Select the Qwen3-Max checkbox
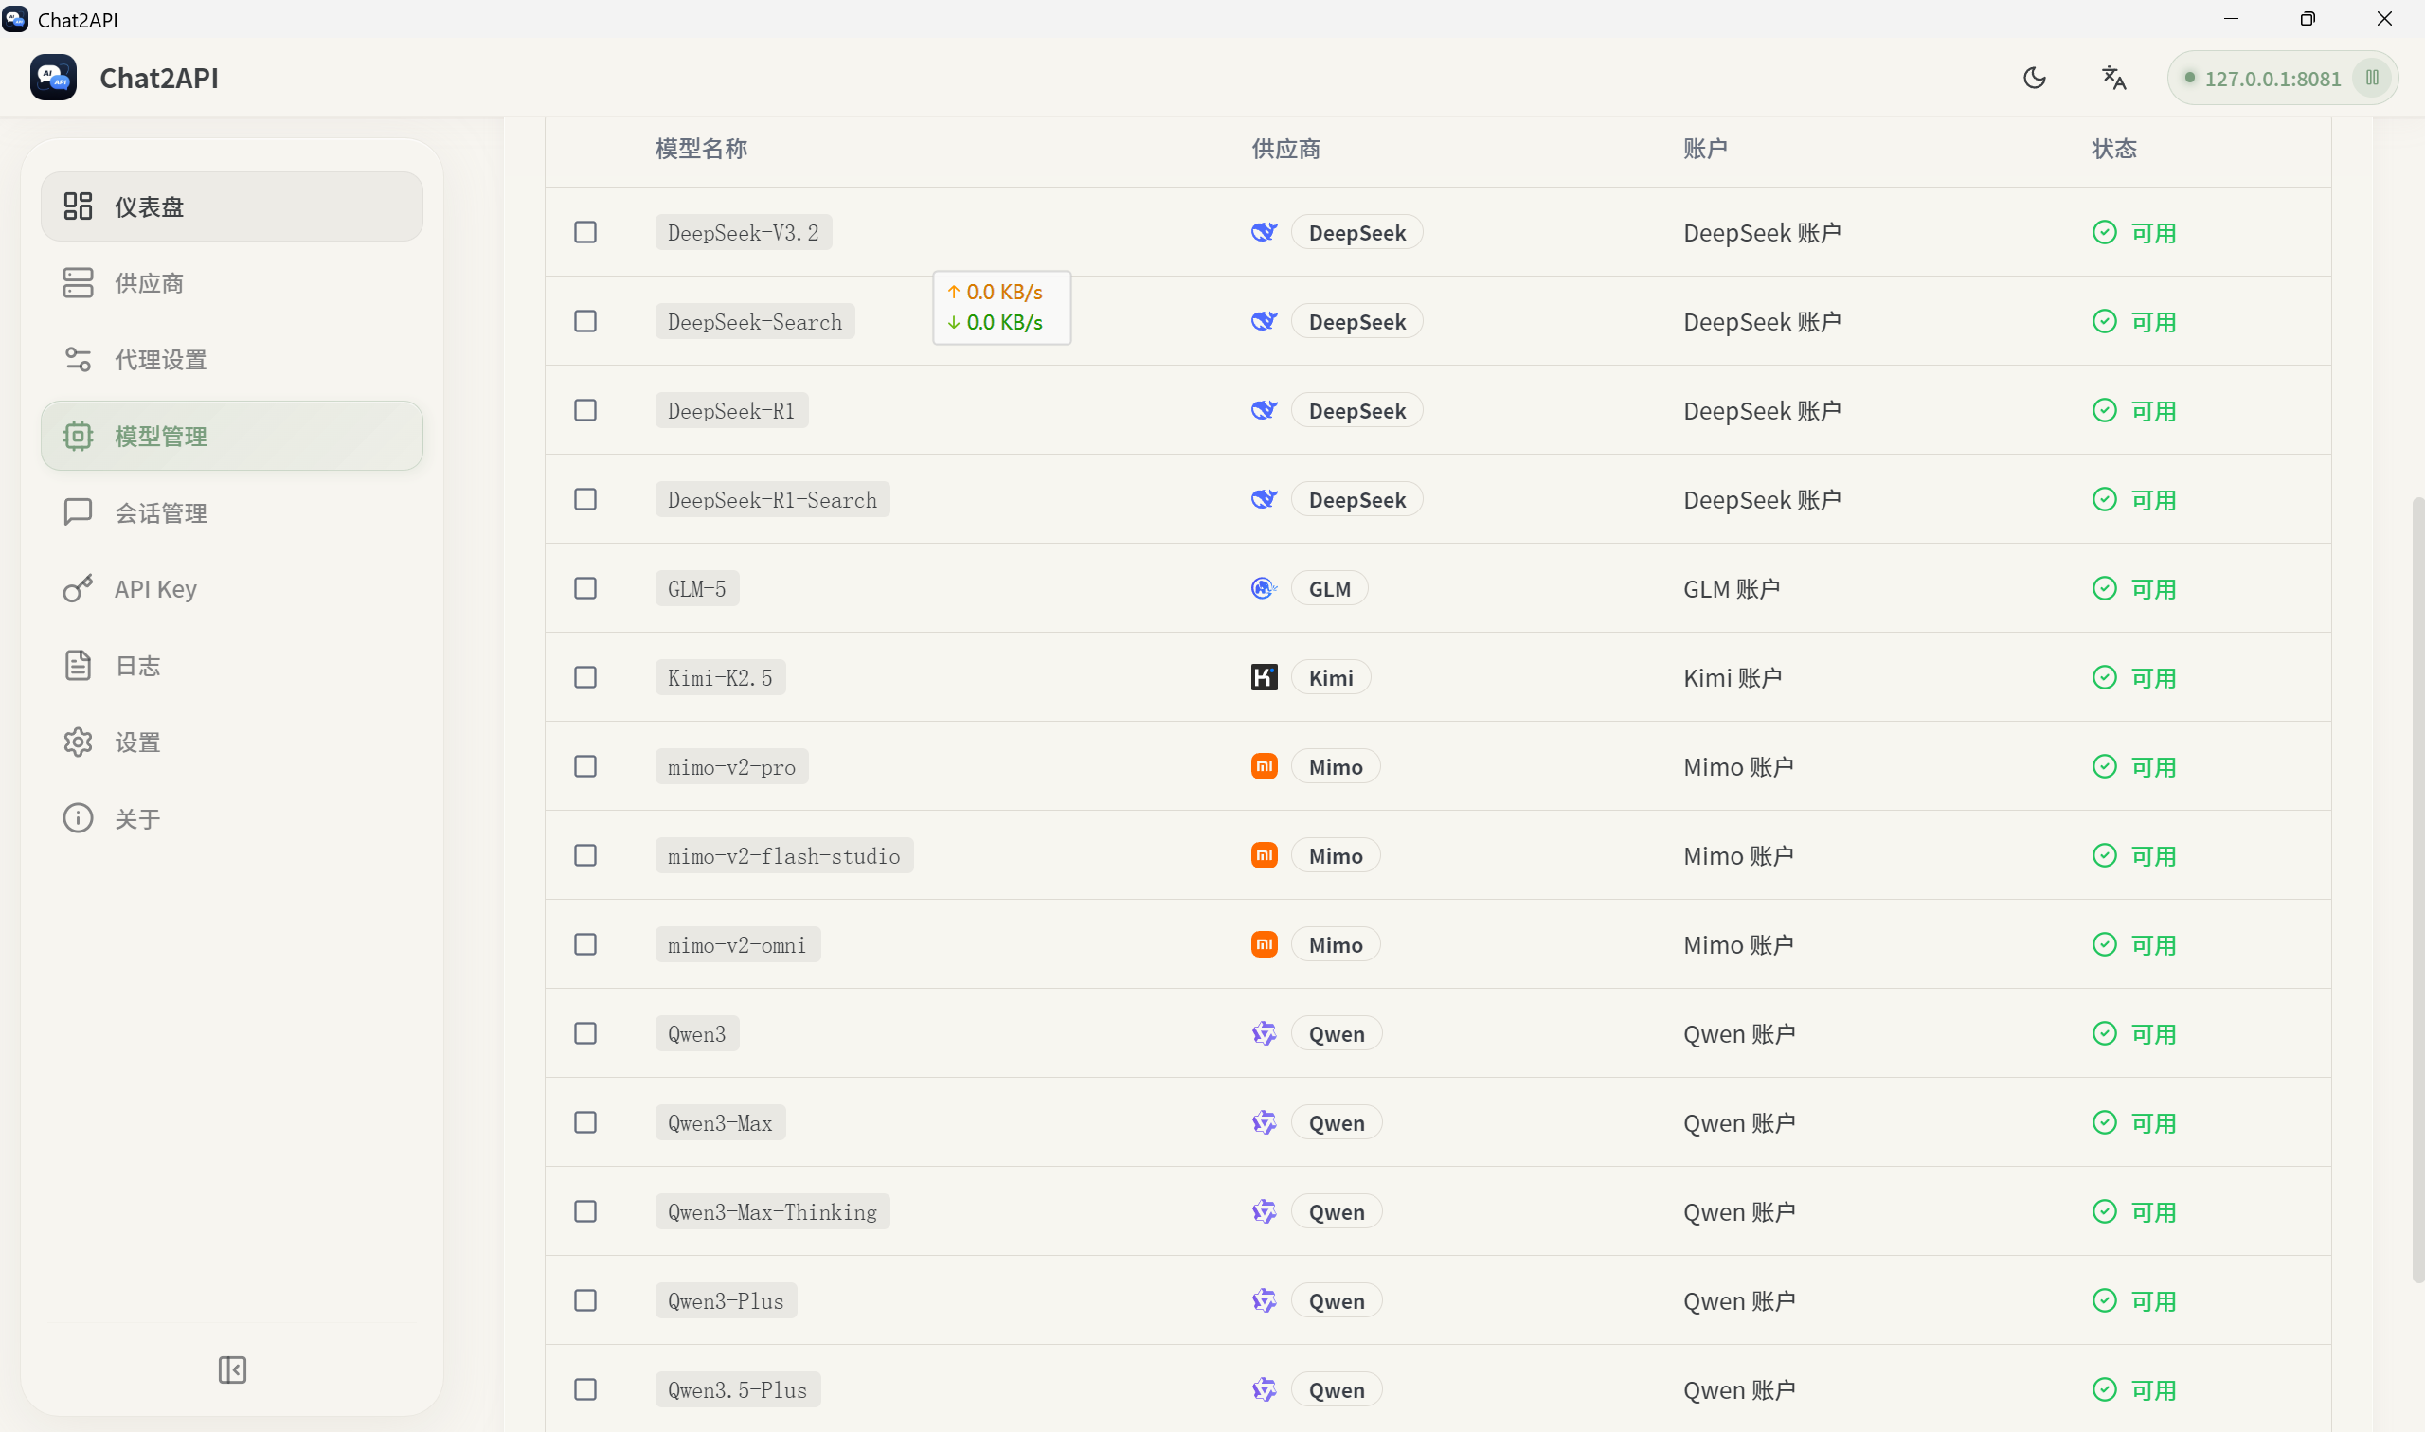 585,1122
